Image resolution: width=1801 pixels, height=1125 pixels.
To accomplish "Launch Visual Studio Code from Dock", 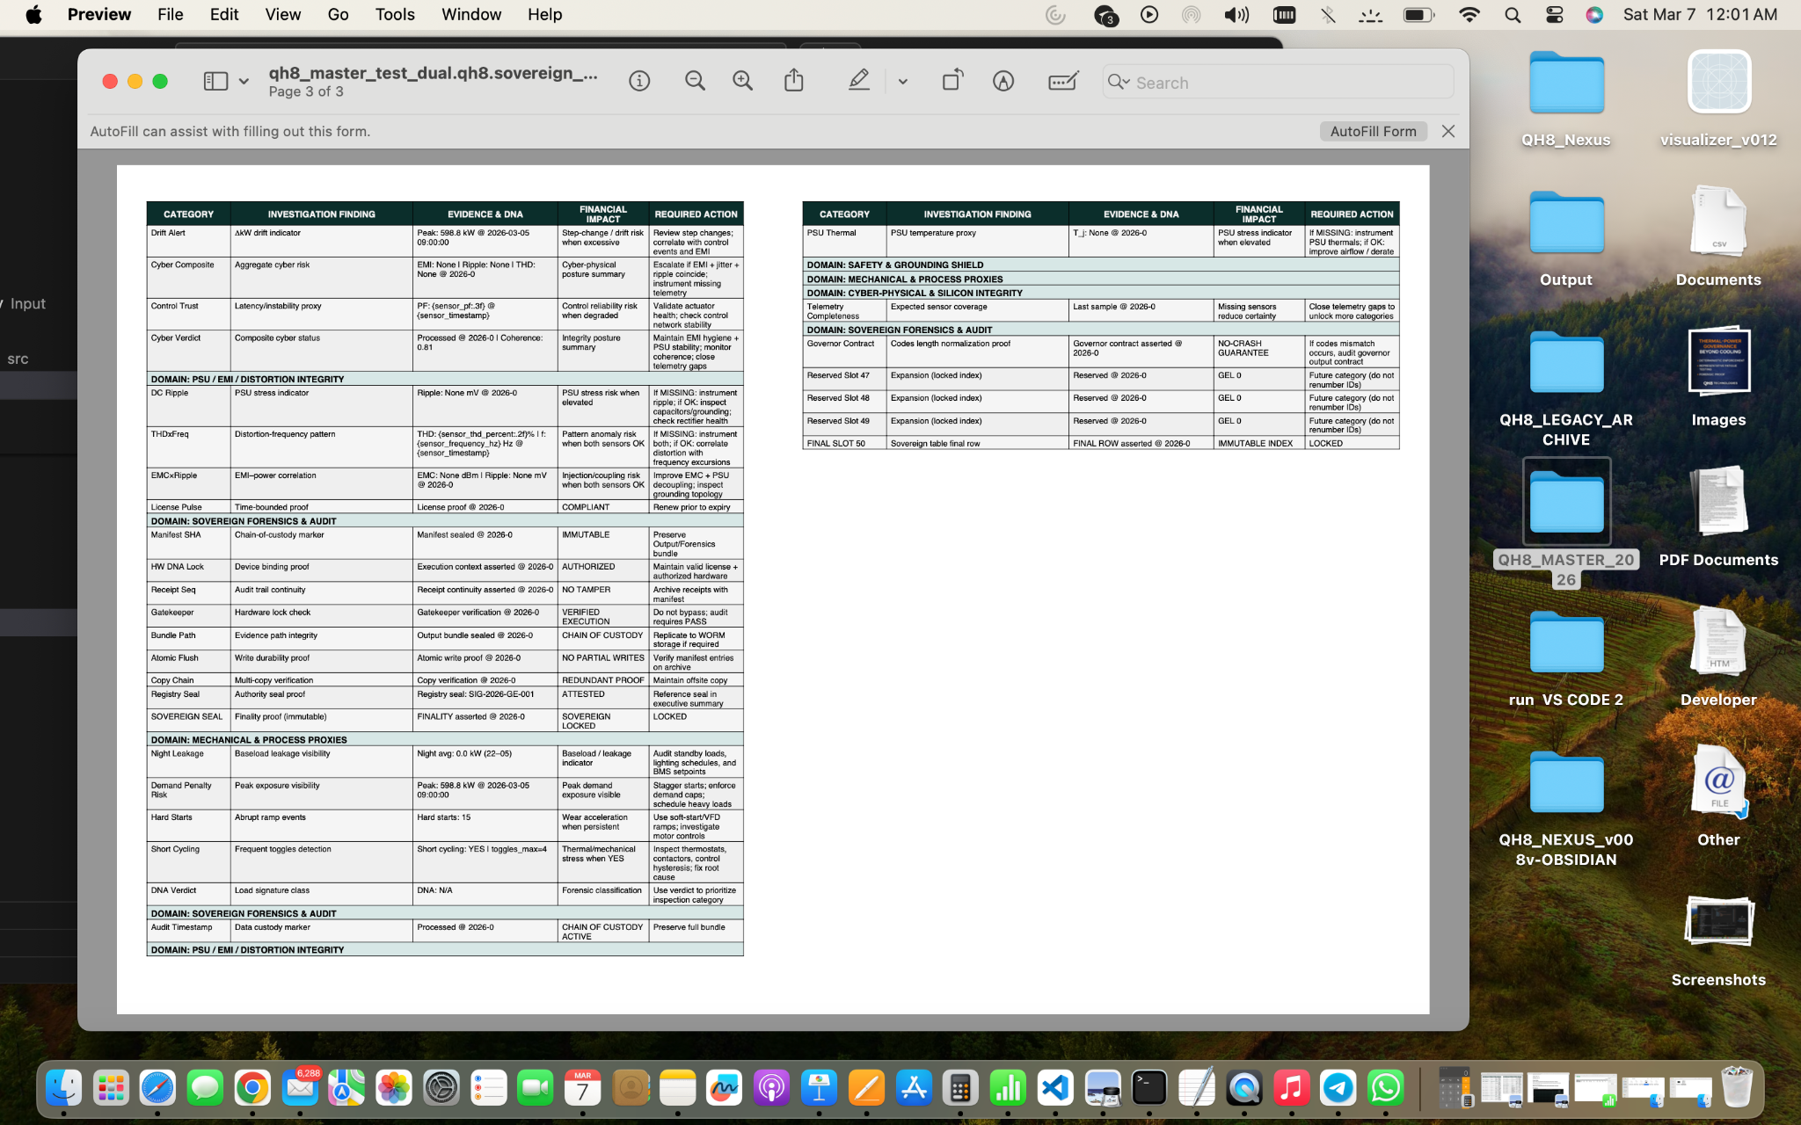I will click(1054, 1088).
